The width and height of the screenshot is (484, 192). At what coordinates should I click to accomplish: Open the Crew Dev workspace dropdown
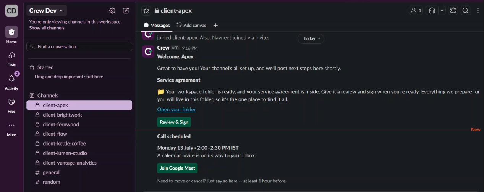click(x=47, y=11)
